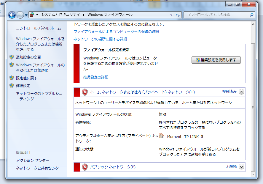Open コントロール パネル ホーム link
Screen dimensions: 263x184
[x=39, y=28]
